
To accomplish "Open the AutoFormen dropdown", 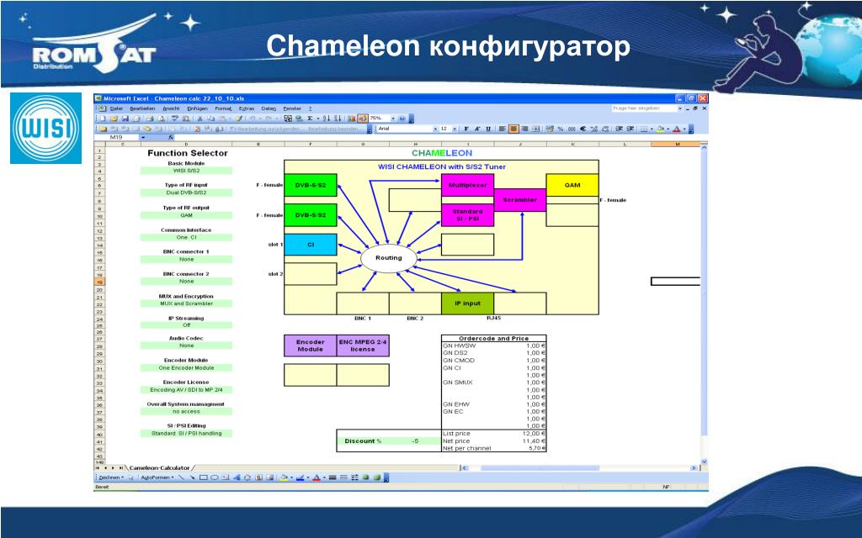I will [x=157, y=477].
